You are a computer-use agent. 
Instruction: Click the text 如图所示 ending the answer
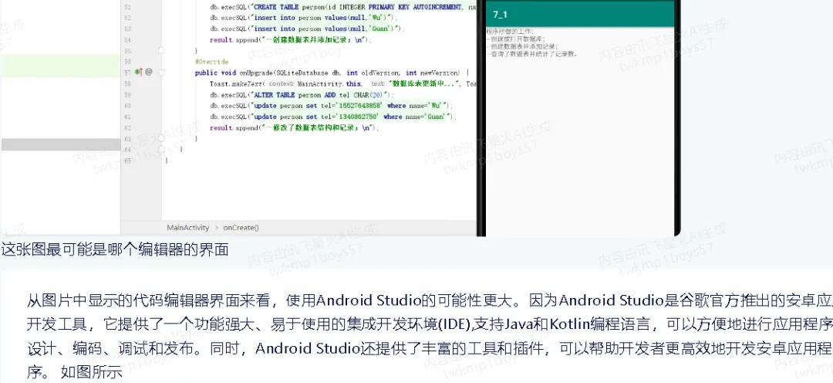[91, 372]
